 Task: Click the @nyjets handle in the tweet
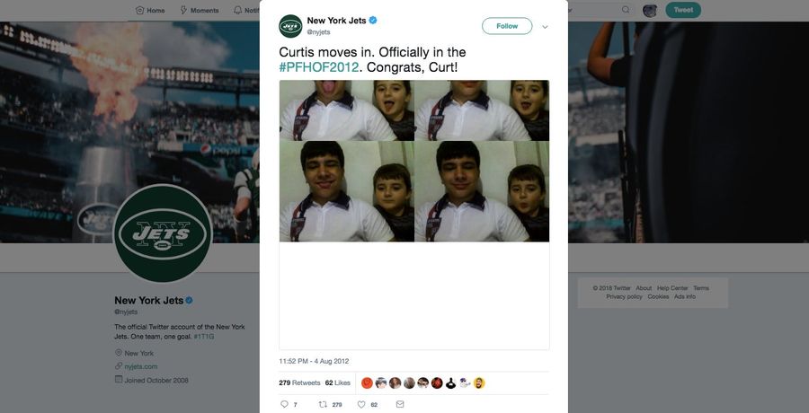[318, 32]
